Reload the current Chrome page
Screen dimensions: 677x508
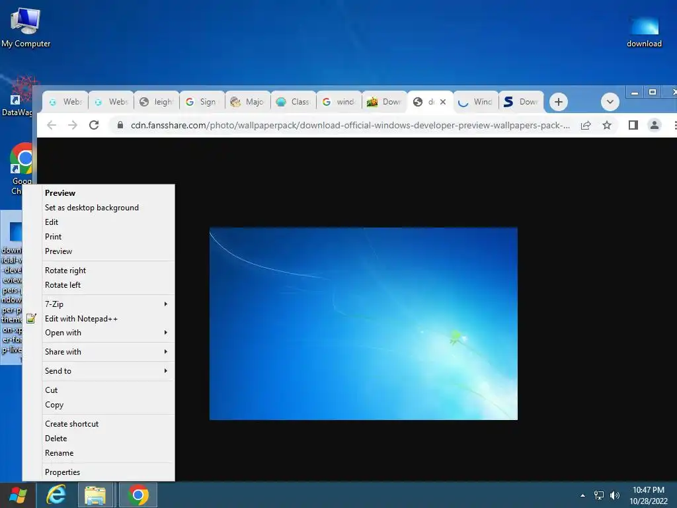tap(94, 125)
